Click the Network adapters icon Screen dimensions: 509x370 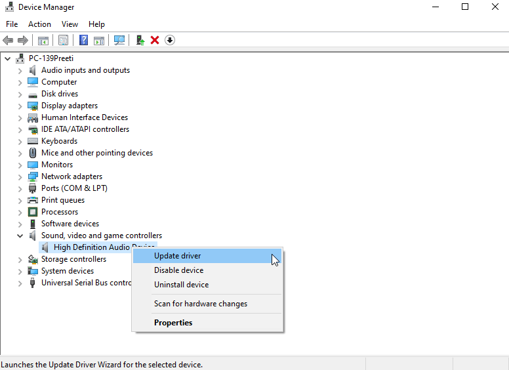[x=33, y=176]
